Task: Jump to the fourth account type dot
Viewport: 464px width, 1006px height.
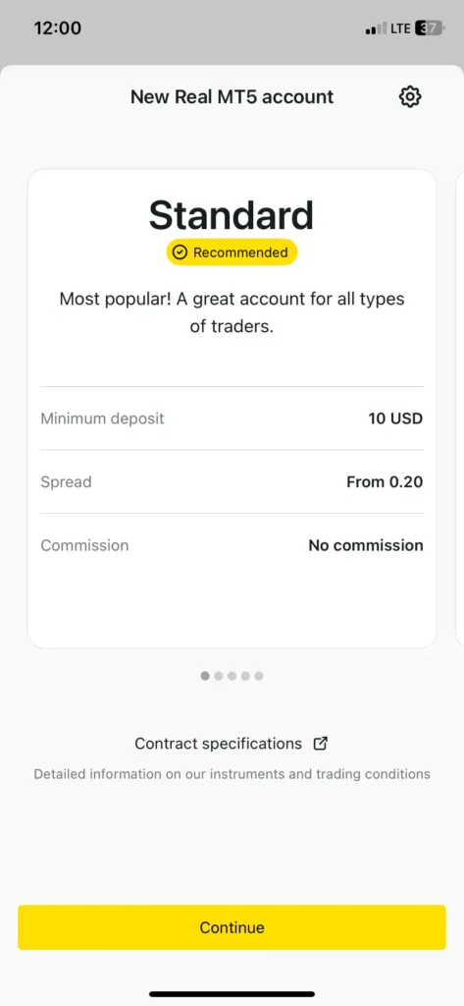Action: click(245, 676)
